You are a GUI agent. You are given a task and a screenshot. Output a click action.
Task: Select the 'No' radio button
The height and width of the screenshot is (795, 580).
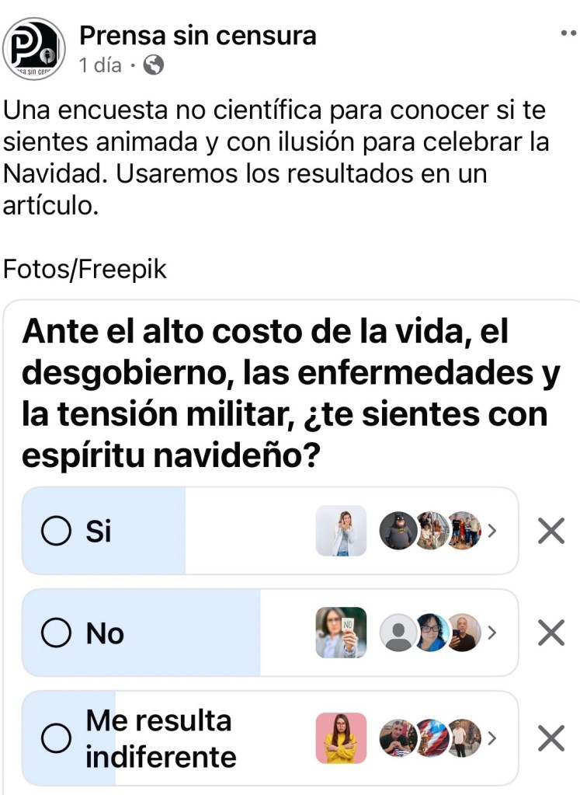pos(56,633)
